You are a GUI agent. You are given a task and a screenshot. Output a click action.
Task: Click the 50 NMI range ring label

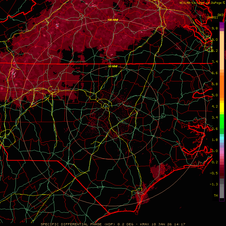point(113,66)
